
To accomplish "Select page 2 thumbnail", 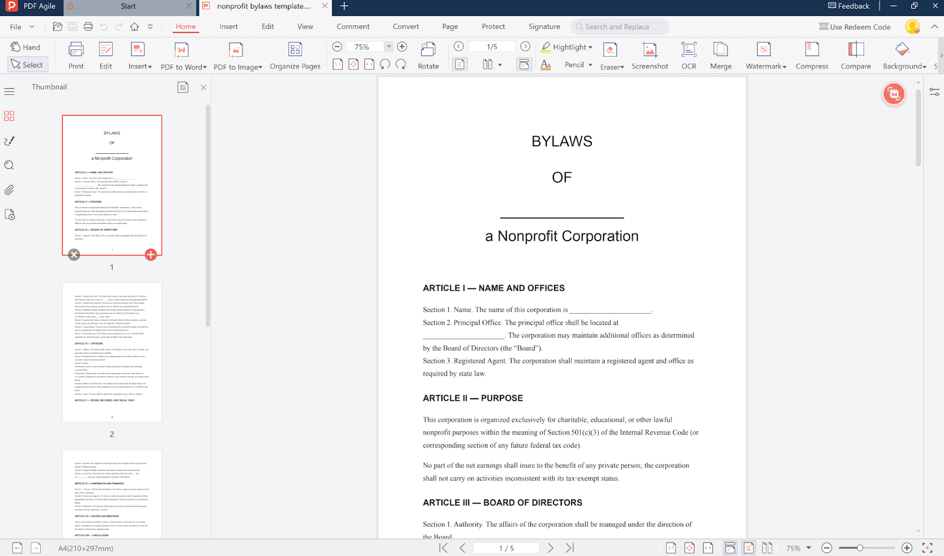I will 112,352.
